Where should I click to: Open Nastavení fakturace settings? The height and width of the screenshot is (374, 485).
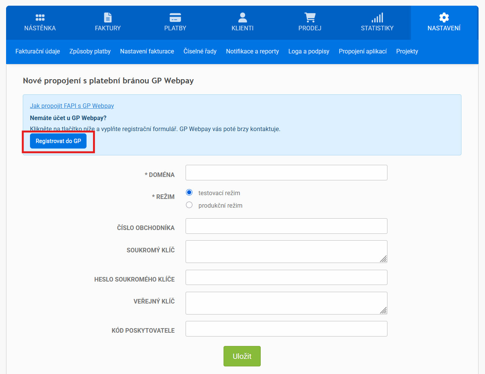point(147,51)
